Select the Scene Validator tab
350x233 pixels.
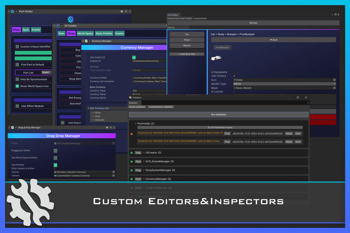point(137,107)
